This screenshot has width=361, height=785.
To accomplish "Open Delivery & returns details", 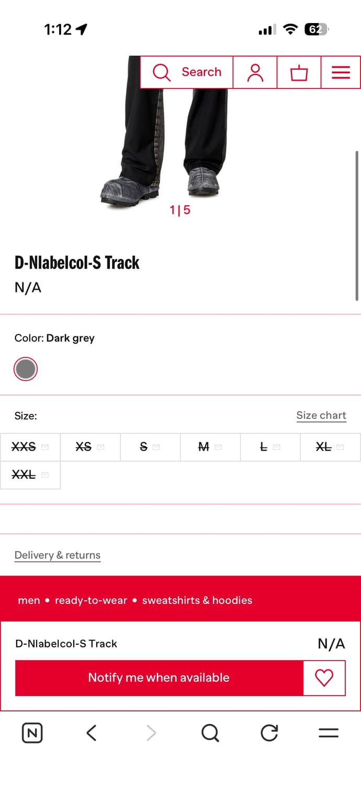I will pyautogui.click(x=58, y=555).
